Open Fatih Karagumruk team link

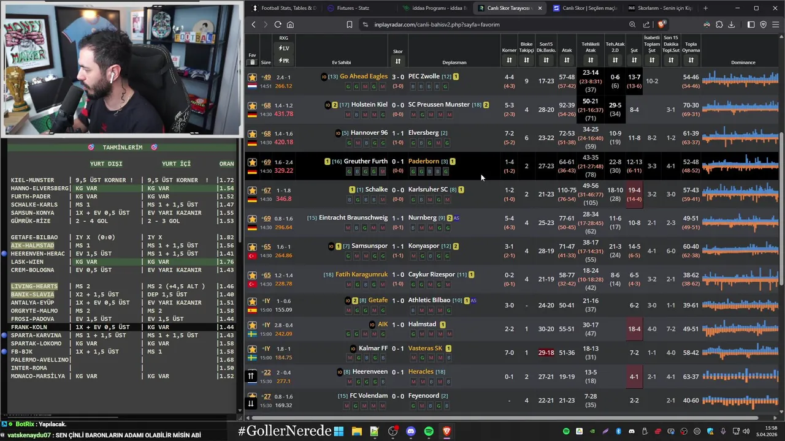point(361,274)
